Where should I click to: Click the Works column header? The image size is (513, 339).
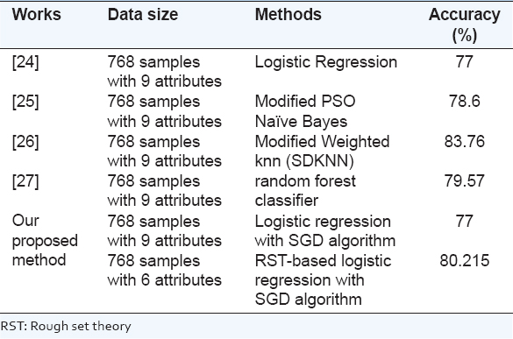pos(36,15)
